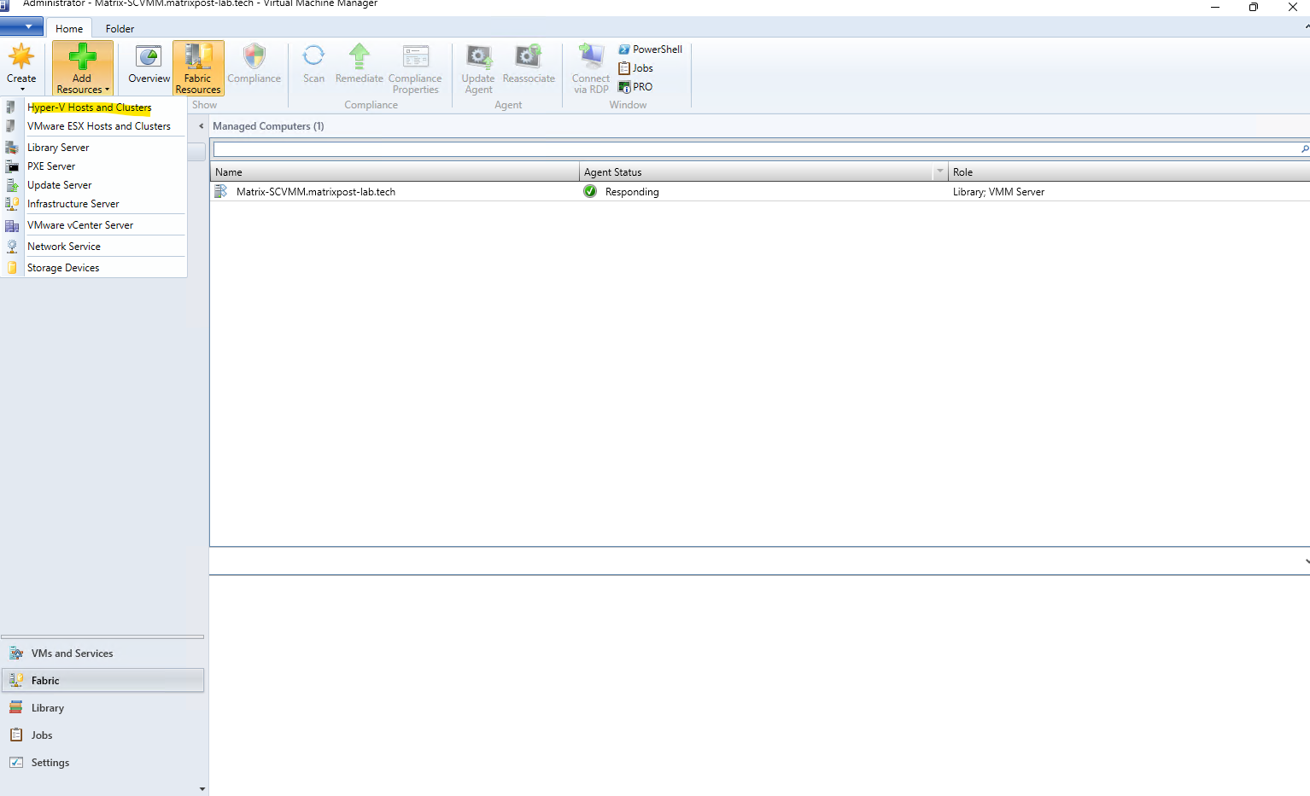Click the Compliance shield icon
This screenshot has width=1310, height=796.
coord(254,56)
